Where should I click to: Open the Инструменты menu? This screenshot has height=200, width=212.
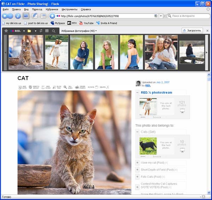click(70, 9)
